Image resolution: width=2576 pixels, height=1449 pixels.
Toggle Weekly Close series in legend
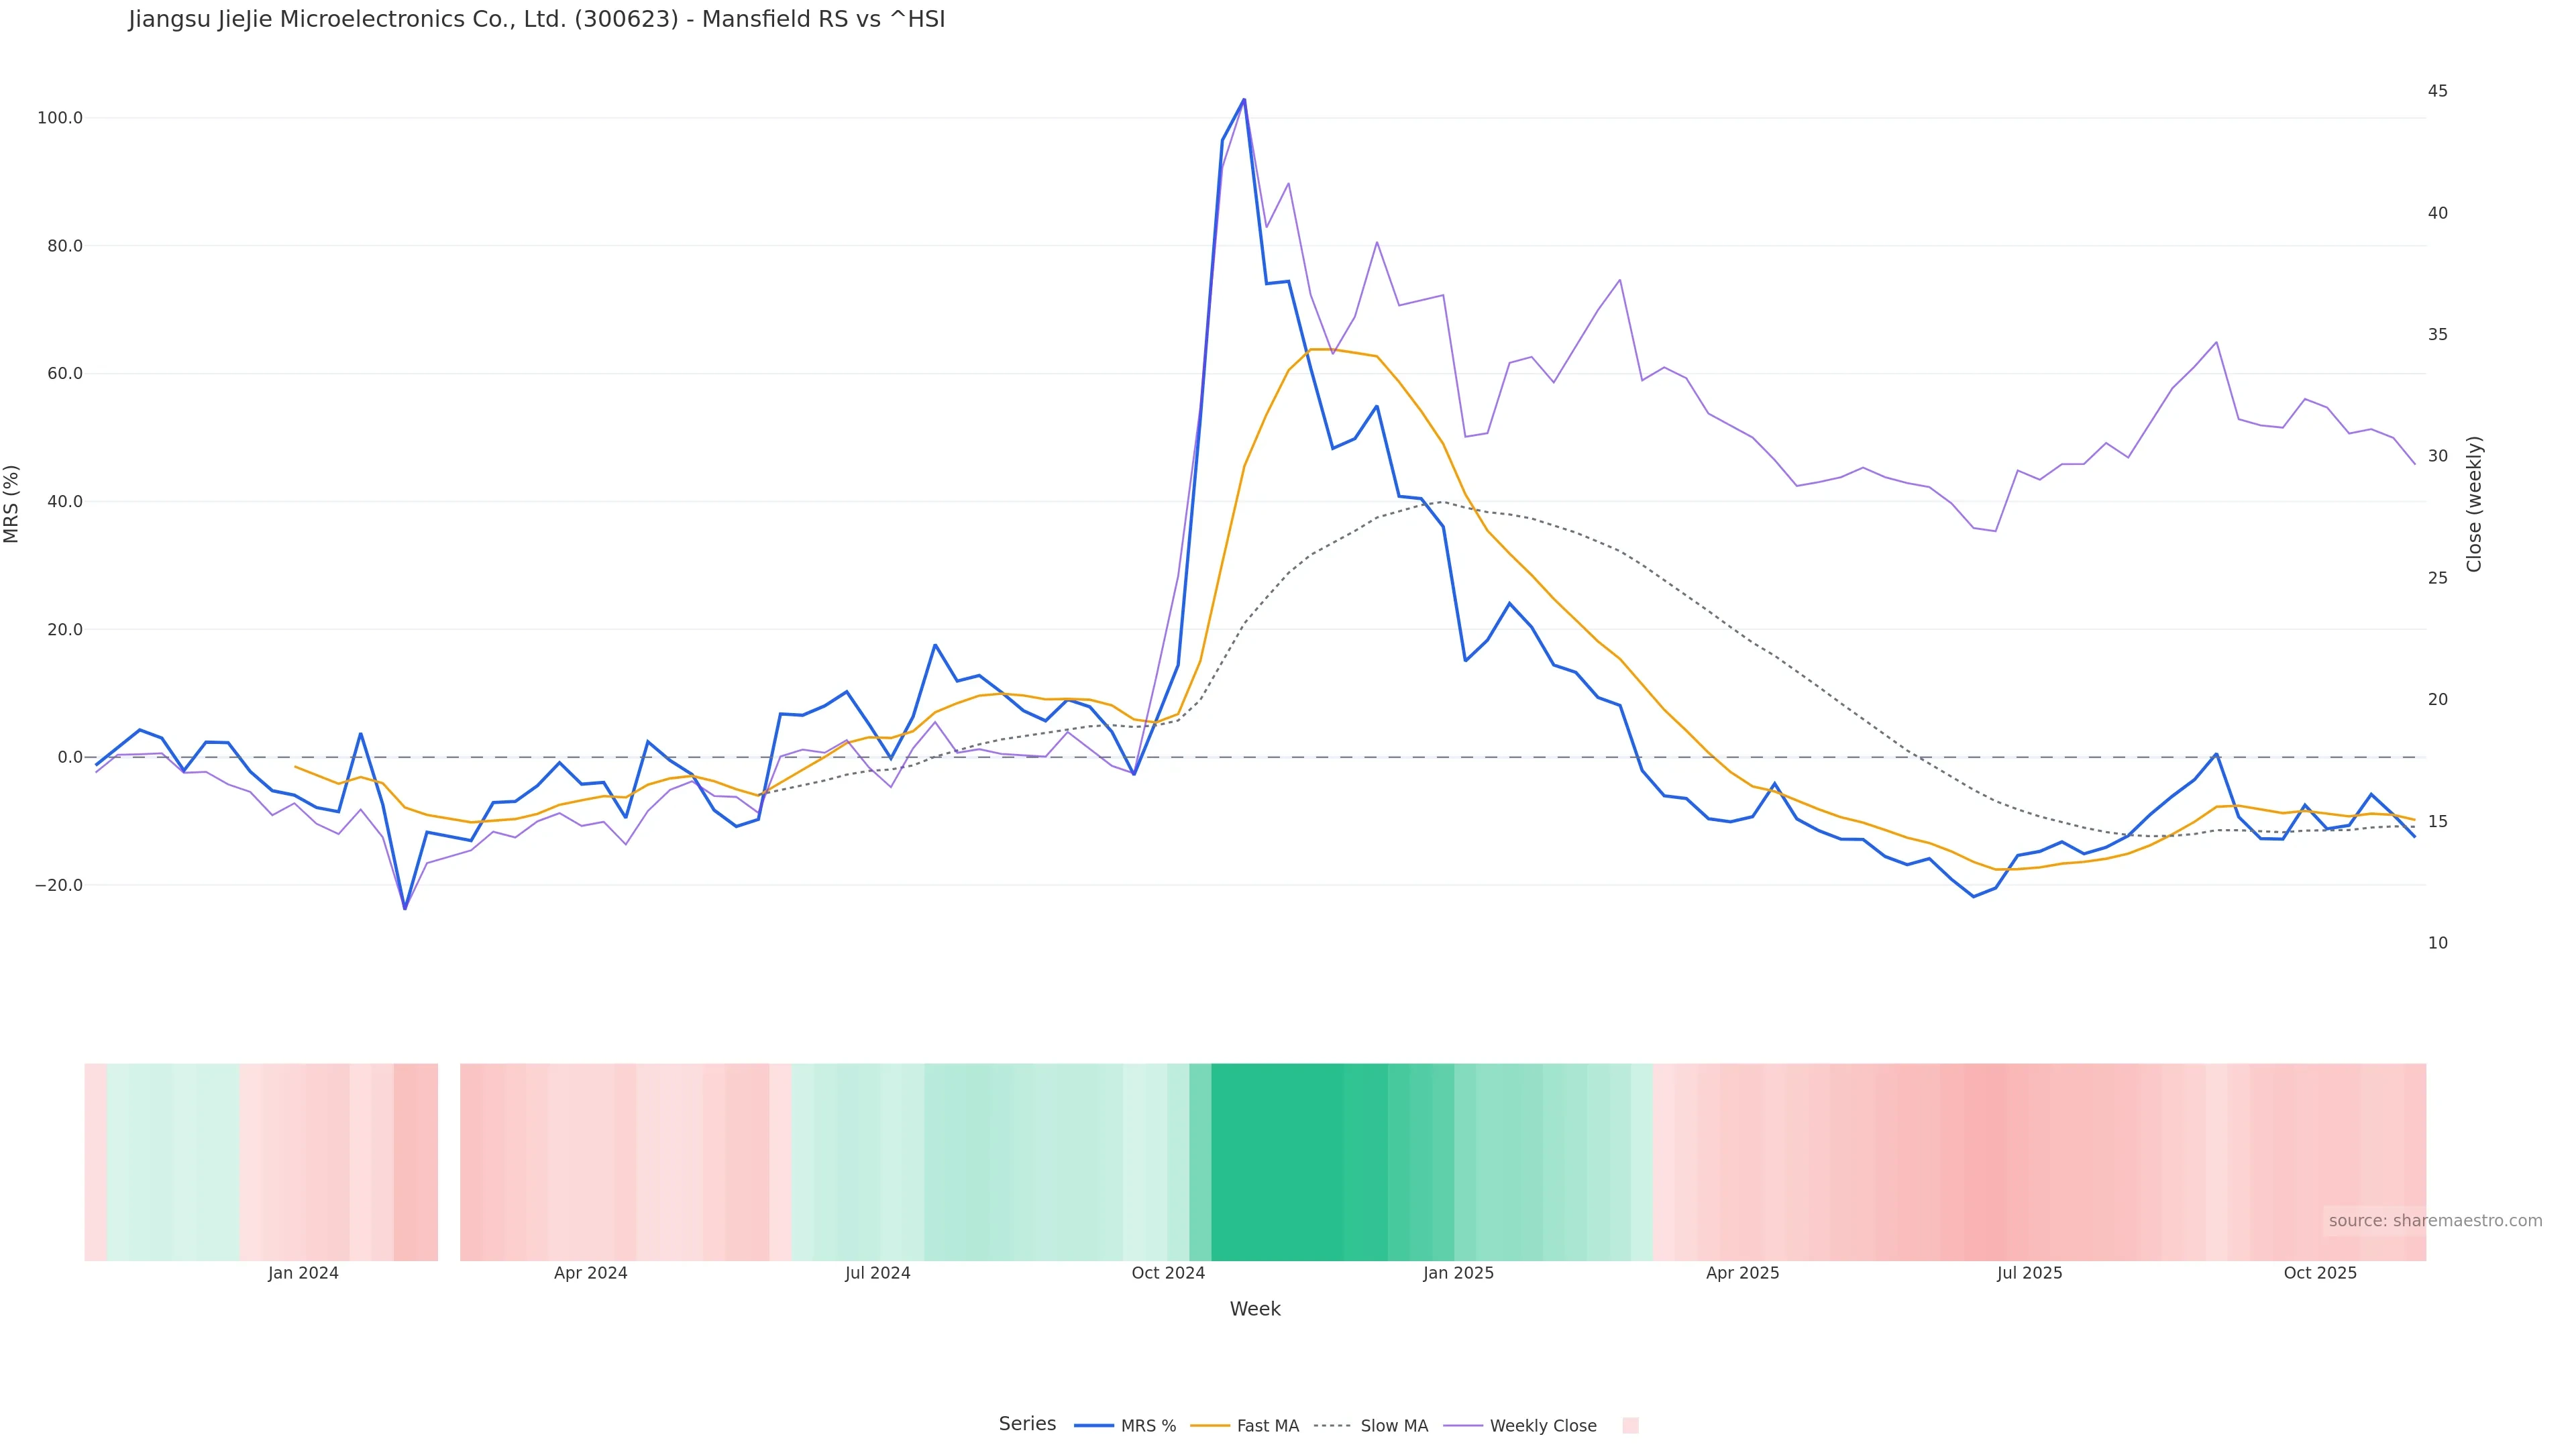coord(1542,1426)
